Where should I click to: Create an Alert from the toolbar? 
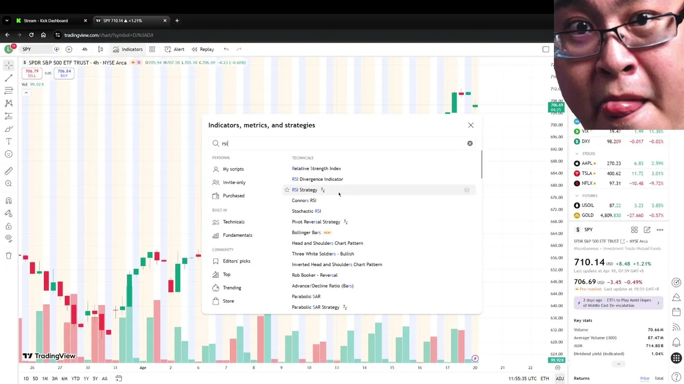coord(175,49)
